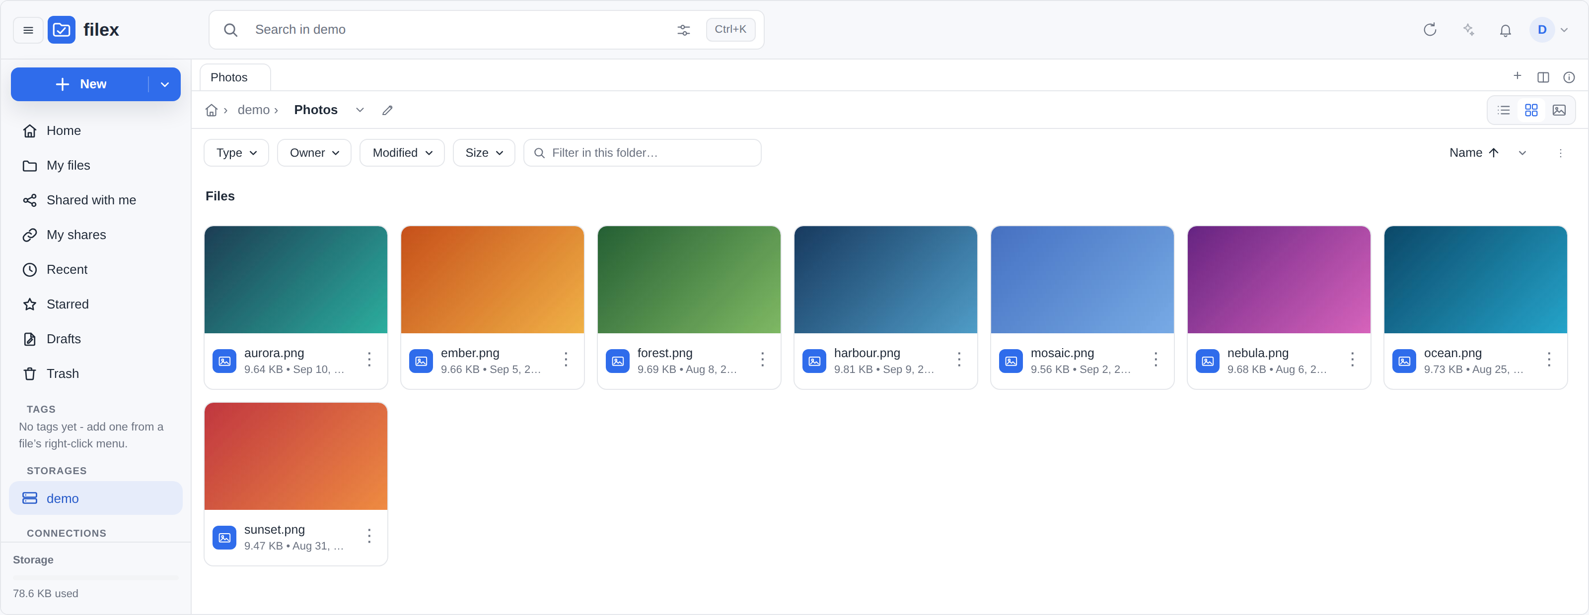Toggle the sidebar hamburger menu
1589x615 pixels.
[28, 30]
